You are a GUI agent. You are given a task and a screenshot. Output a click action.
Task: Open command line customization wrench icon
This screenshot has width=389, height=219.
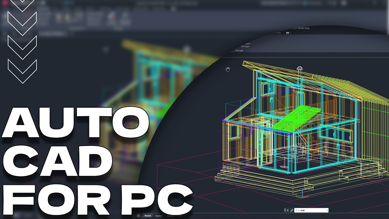[292, 210]
